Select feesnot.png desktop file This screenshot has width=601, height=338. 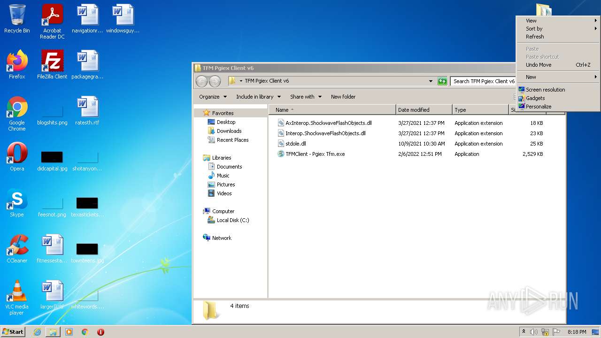[x=52, y=207]
